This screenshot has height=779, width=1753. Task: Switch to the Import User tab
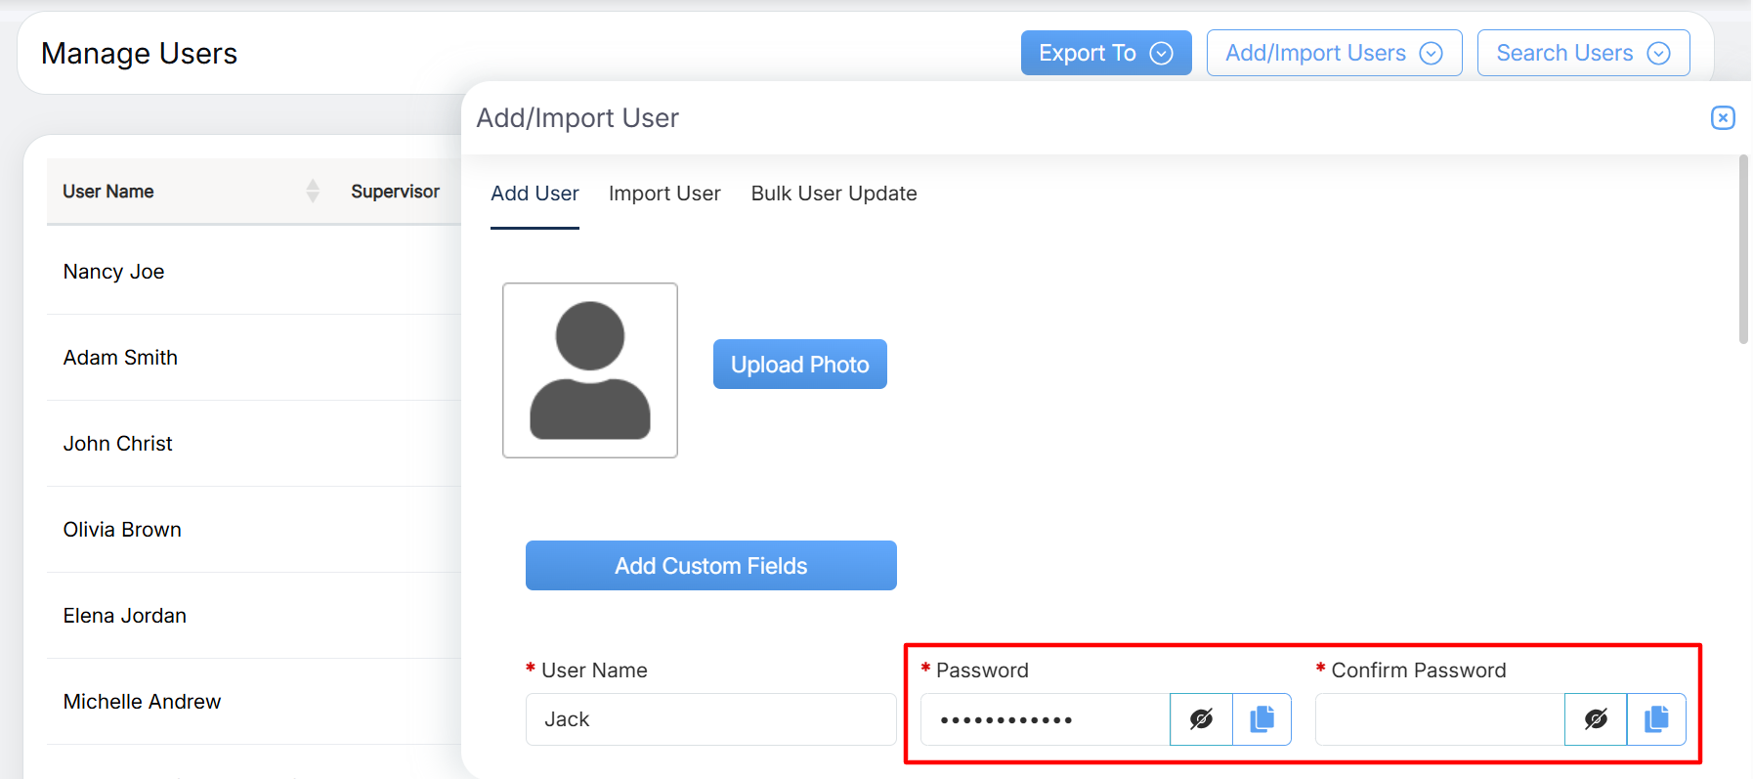pos(664,194)
